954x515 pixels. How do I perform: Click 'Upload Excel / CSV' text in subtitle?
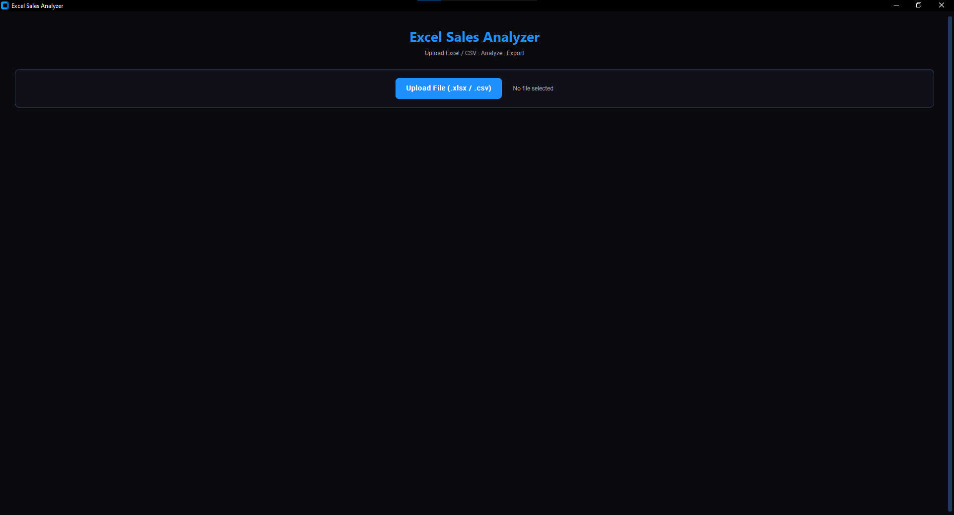(450, 53)
